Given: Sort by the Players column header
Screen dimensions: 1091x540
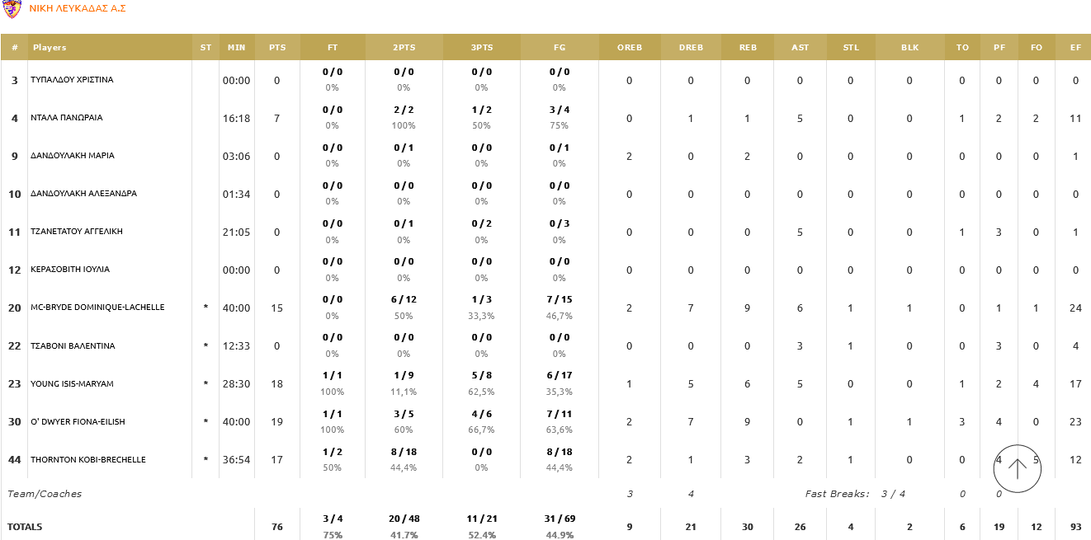Looking at the screenshot, I should coord(50,48).
